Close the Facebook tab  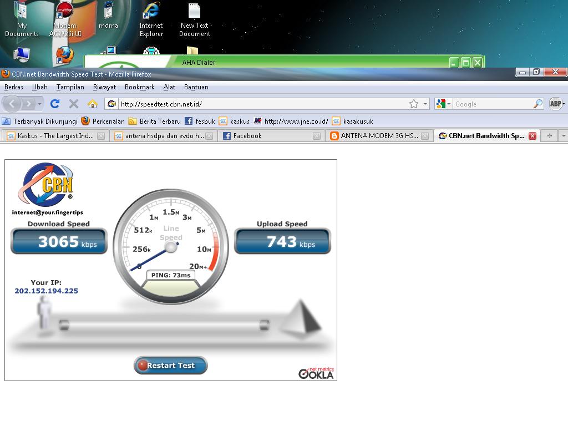(x=317, y=136)
